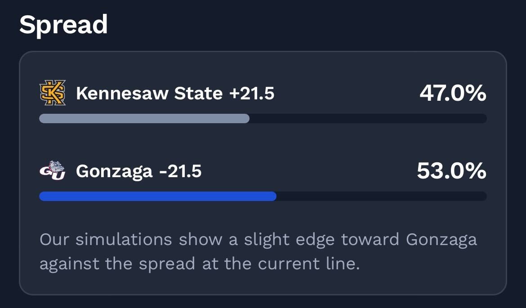Click the unfilled part of Gonzaga bar

point(381,196)
